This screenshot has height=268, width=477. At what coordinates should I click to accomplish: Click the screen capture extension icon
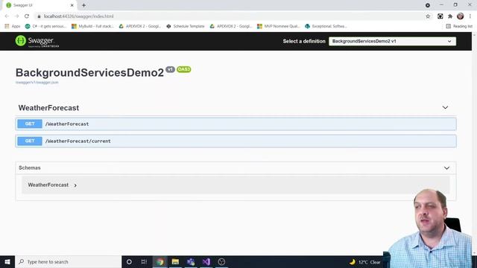pos(440,16)
